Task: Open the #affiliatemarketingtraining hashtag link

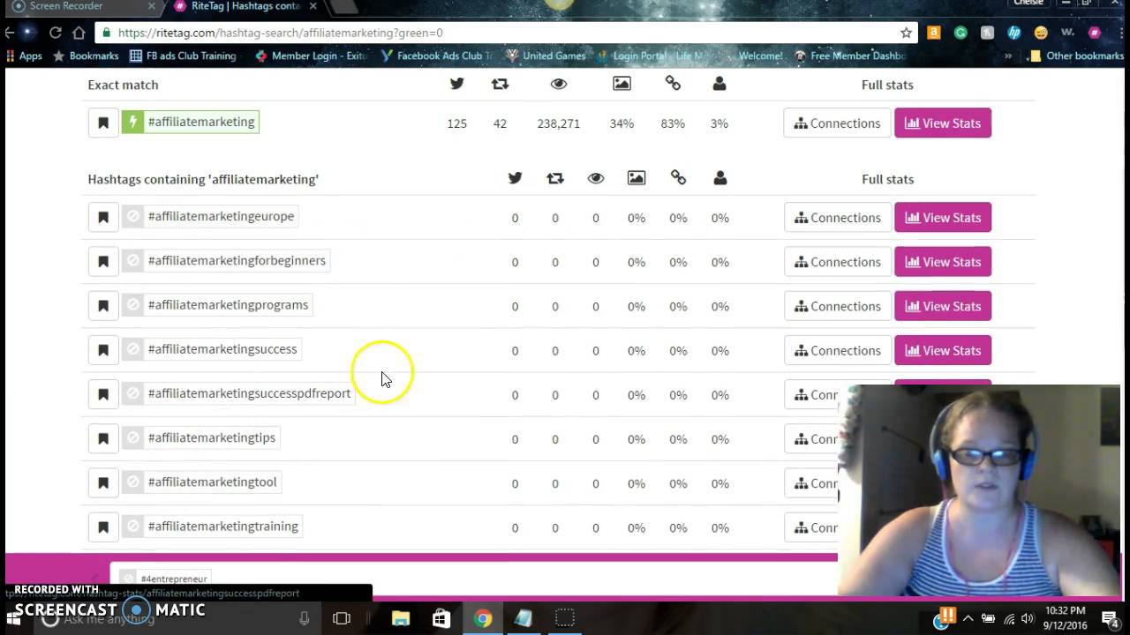Action: (x=223, y=526)
